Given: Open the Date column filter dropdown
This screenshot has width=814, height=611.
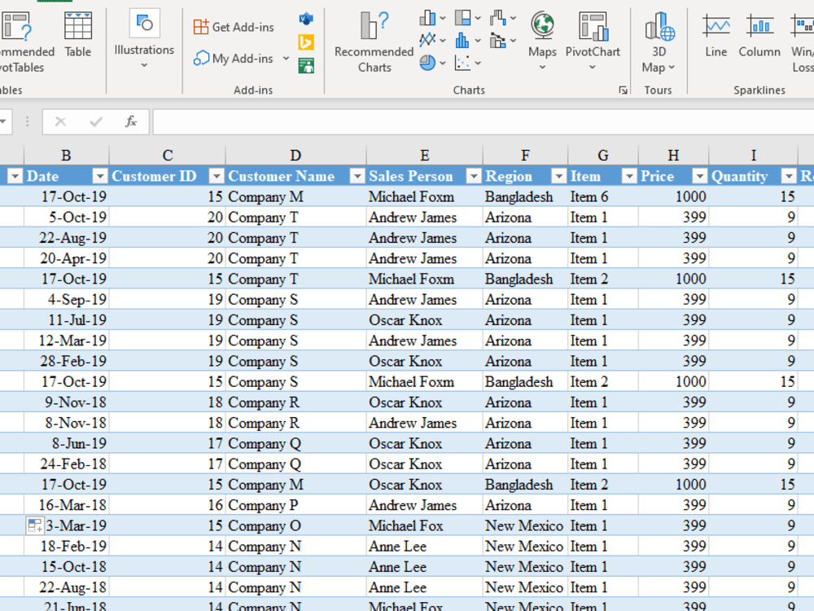Looking at the screenshot, I should click(x=98, y=176).
